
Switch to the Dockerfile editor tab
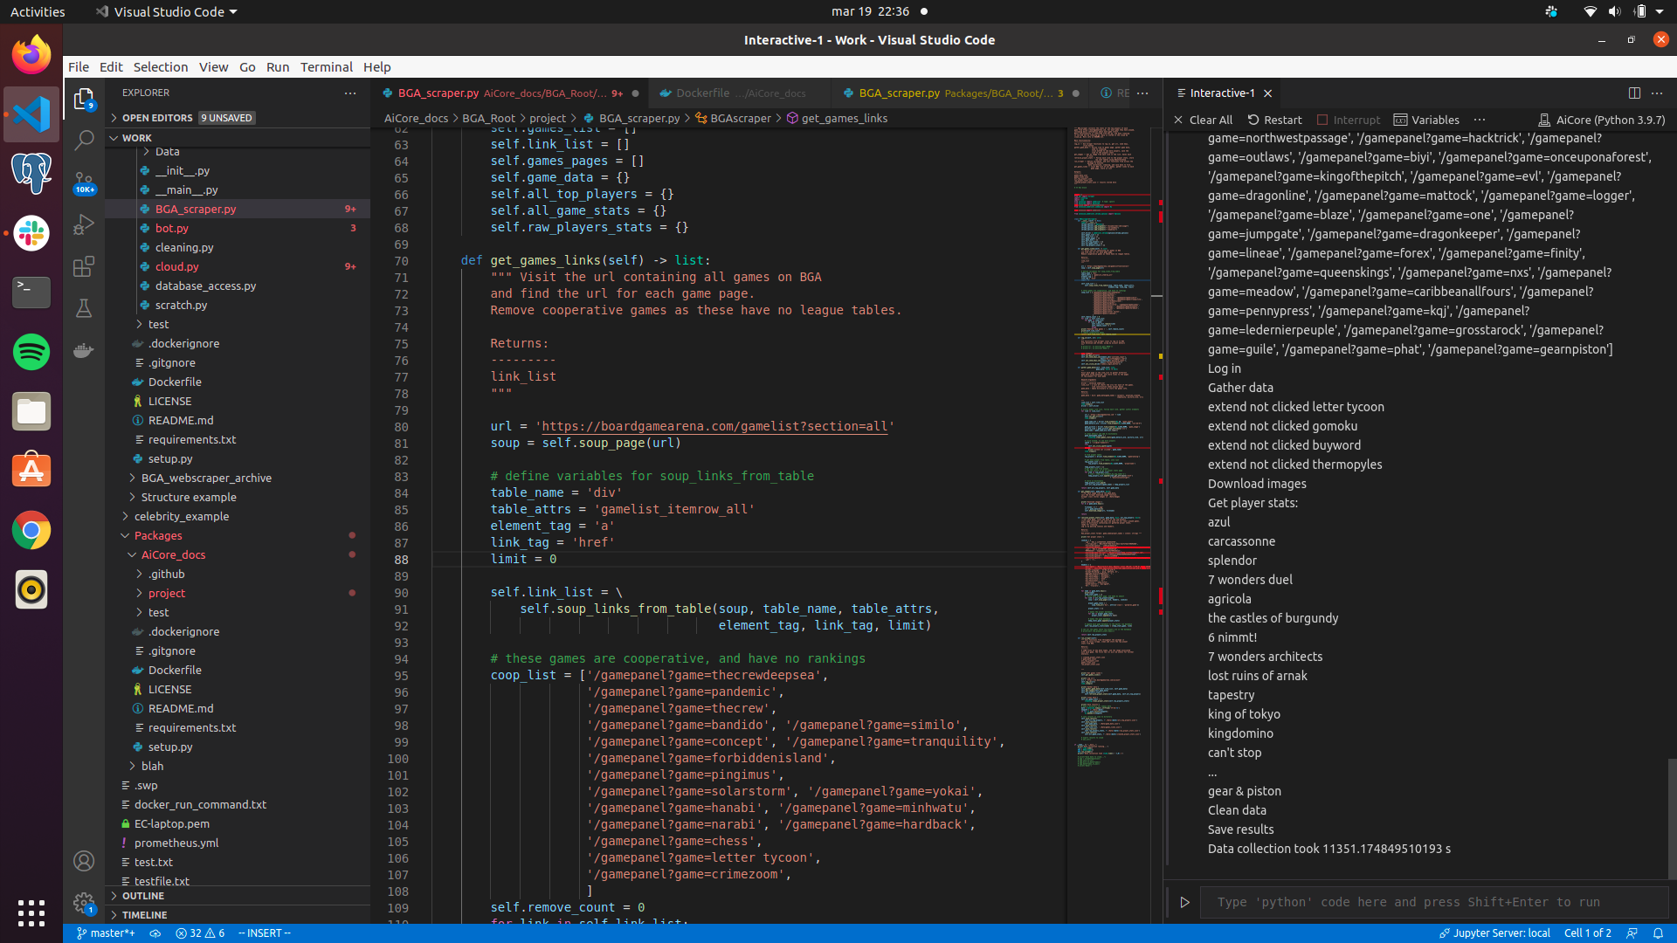[x=702, y=93]
